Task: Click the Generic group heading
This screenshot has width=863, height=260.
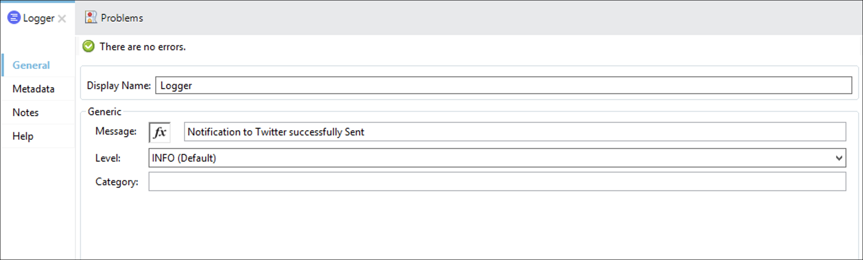Action: [104, 111]
